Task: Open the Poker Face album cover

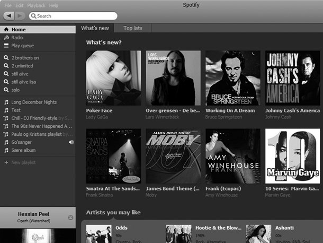Action: [x=113, y=78]
